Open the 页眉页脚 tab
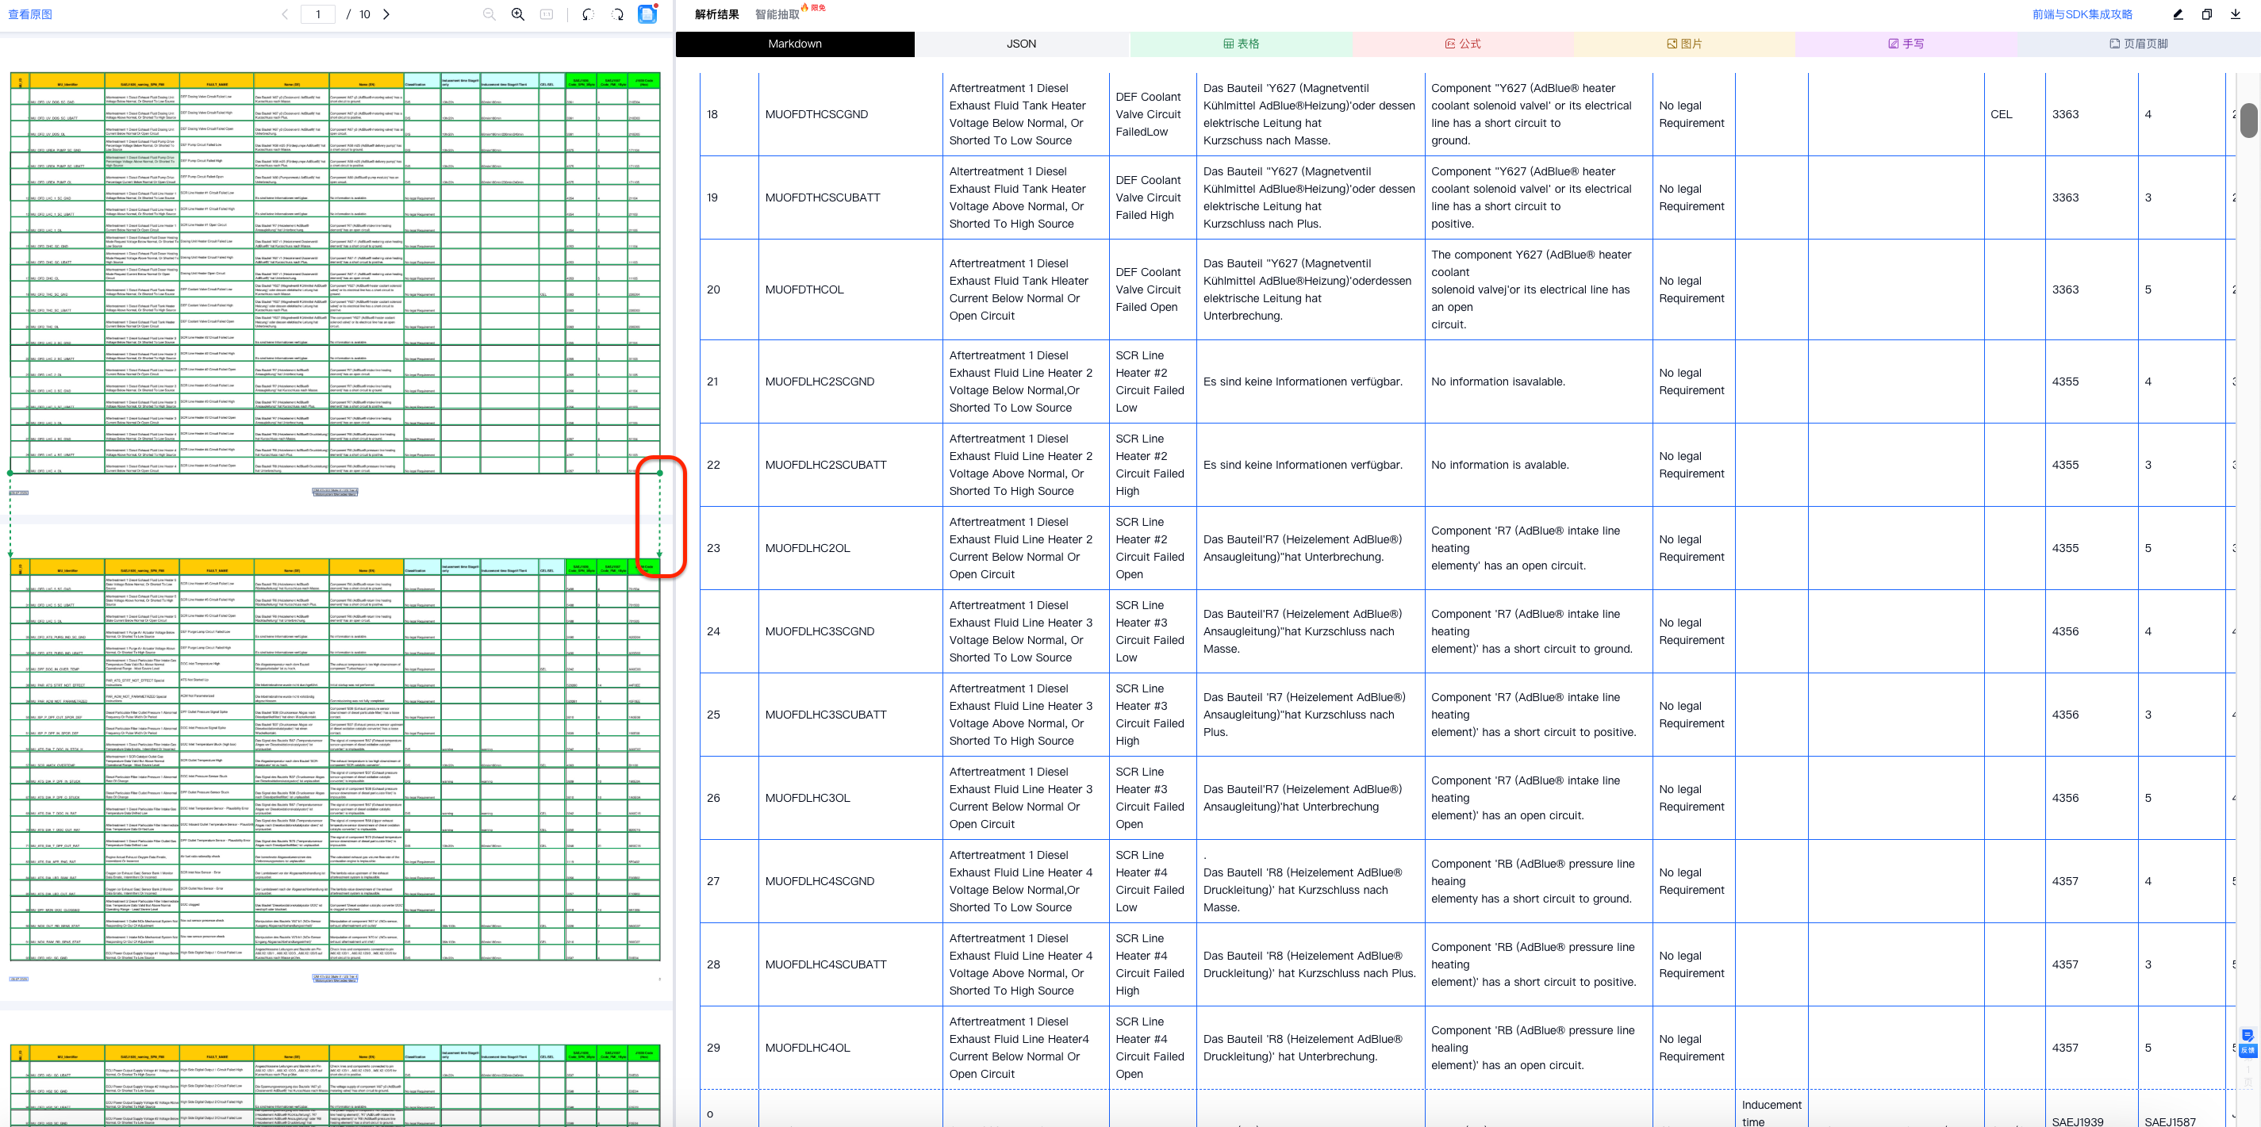2261x1127 pixels. [2139, 44]
